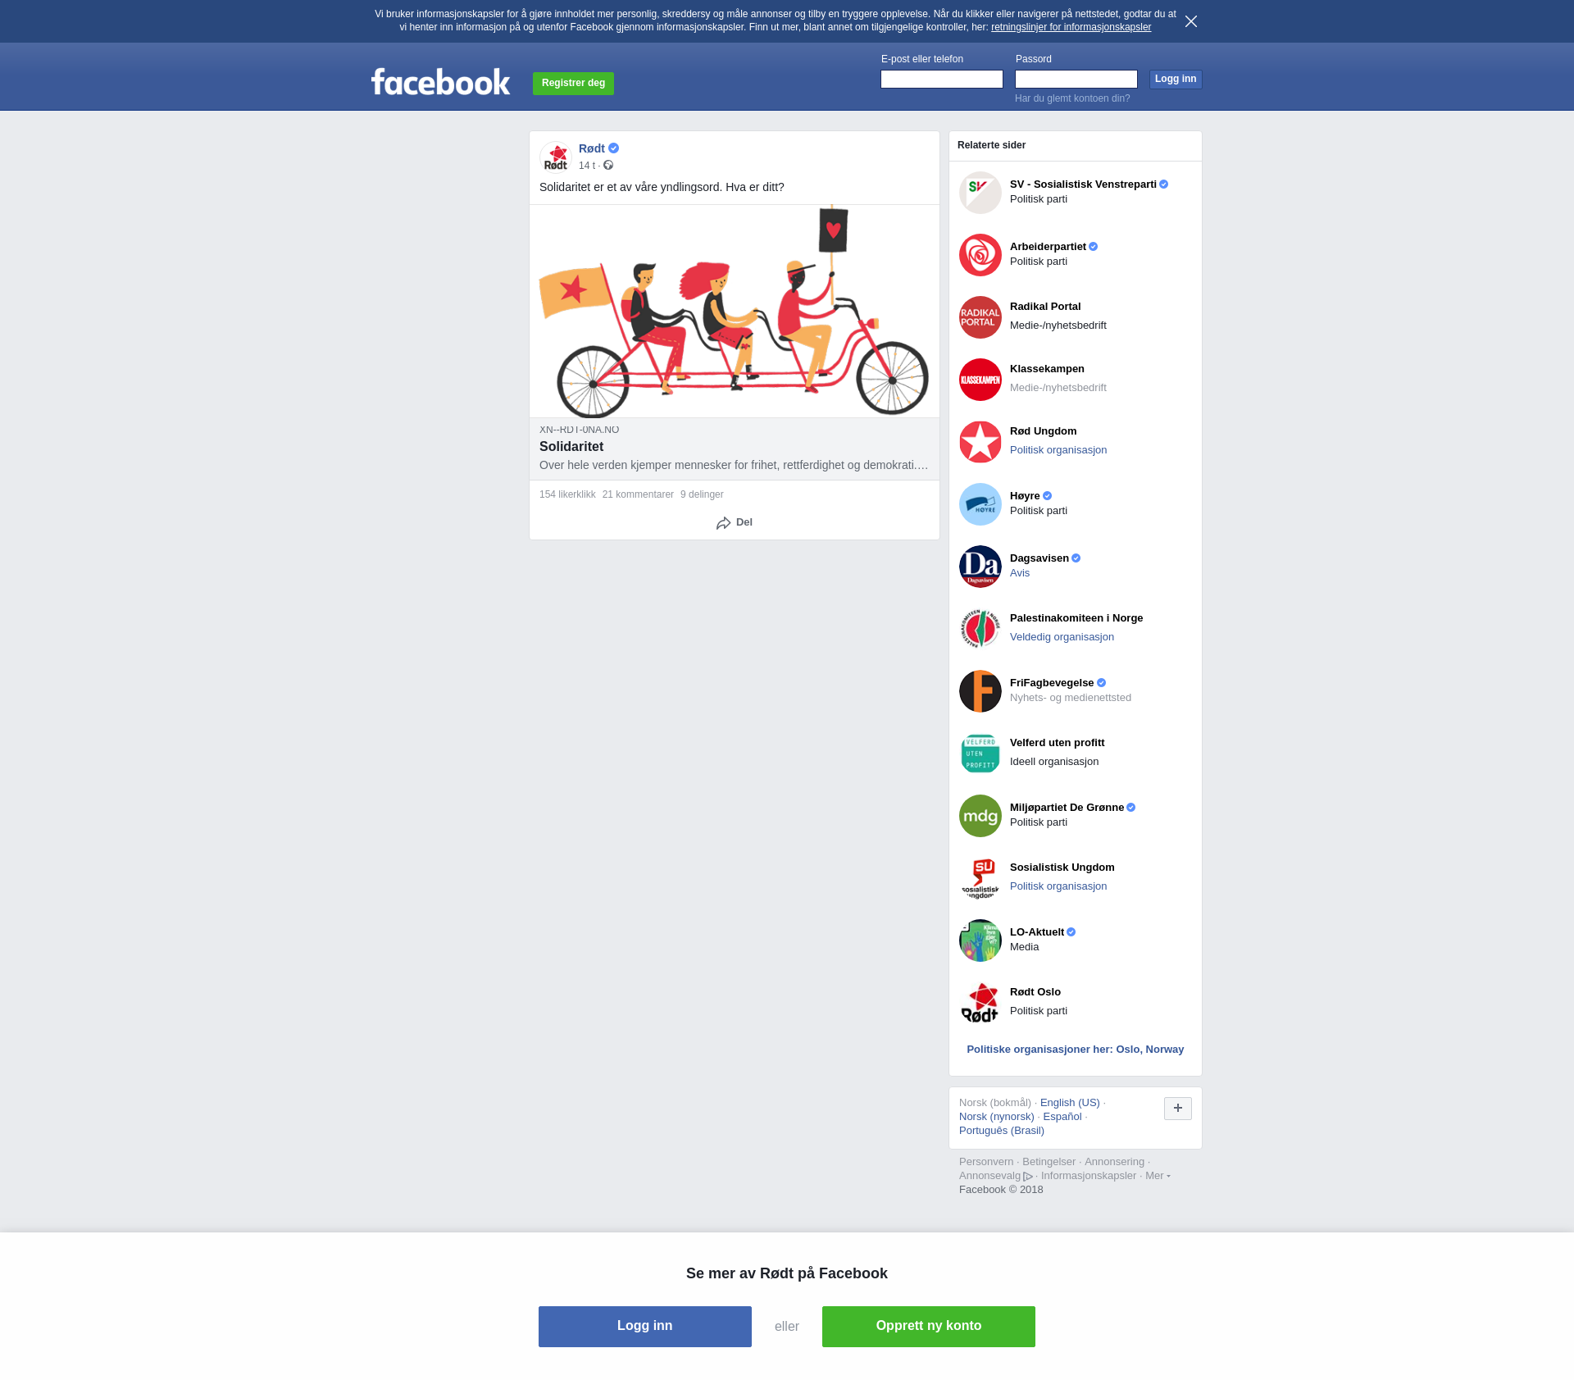Focus the Passord input field
1574x1380 pixels.
click(1076, 79)
